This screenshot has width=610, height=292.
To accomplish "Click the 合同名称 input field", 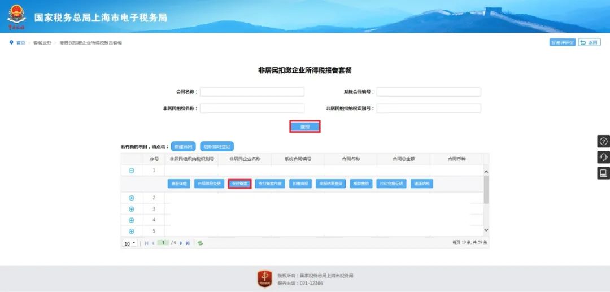I will 252,91.
